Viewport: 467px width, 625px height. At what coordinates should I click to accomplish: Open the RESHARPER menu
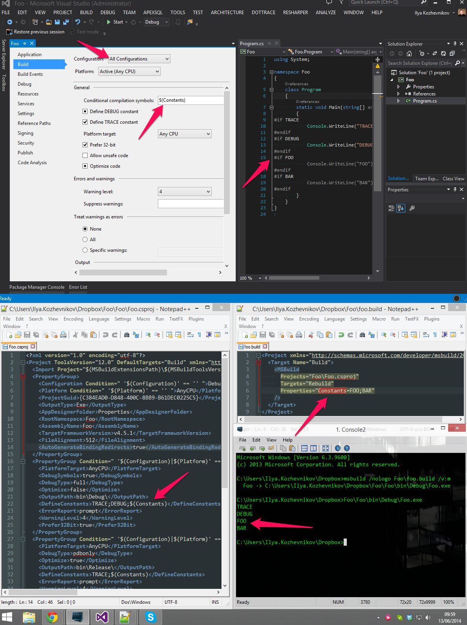295,13
